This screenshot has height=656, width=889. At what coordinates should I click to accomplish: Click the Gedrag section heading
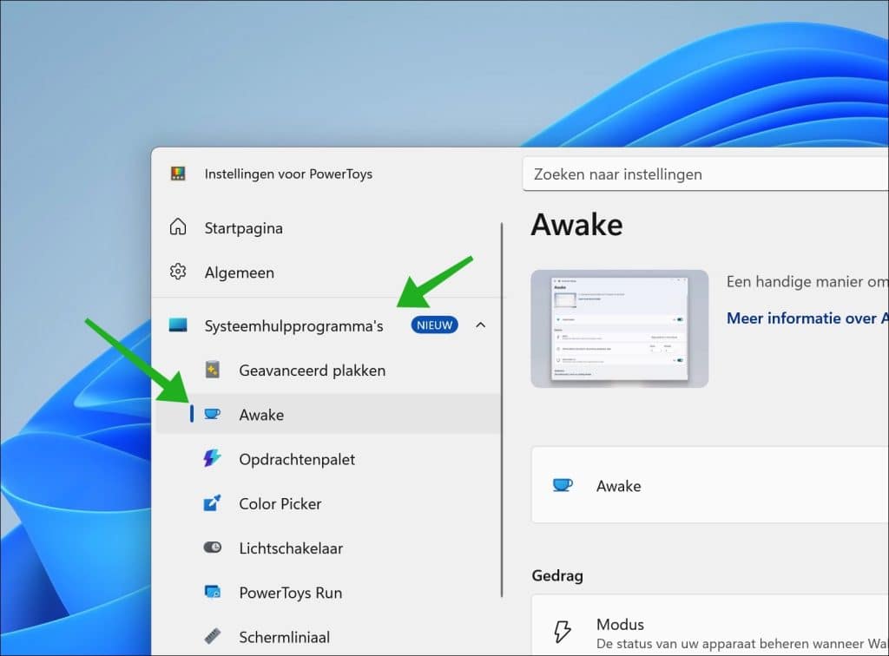pyautogui.click(x=557, y=575)
